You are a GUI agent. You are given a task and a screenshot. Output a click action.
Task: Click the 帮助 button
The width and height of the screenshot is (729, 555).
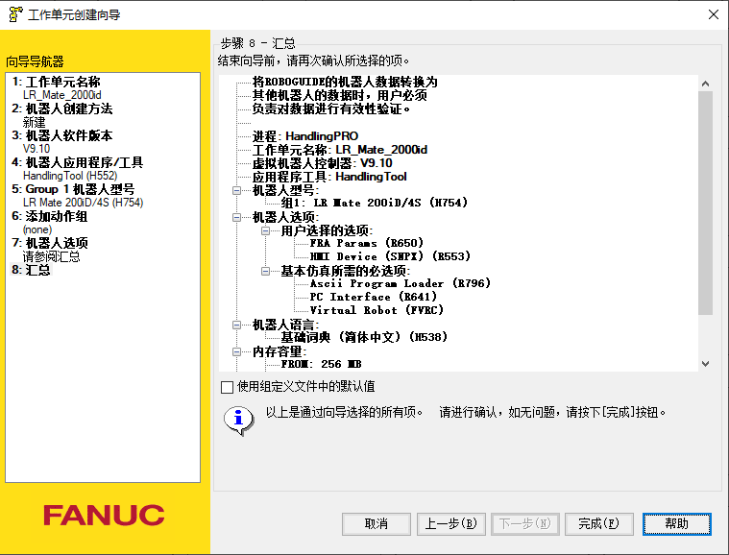(676, 524)
